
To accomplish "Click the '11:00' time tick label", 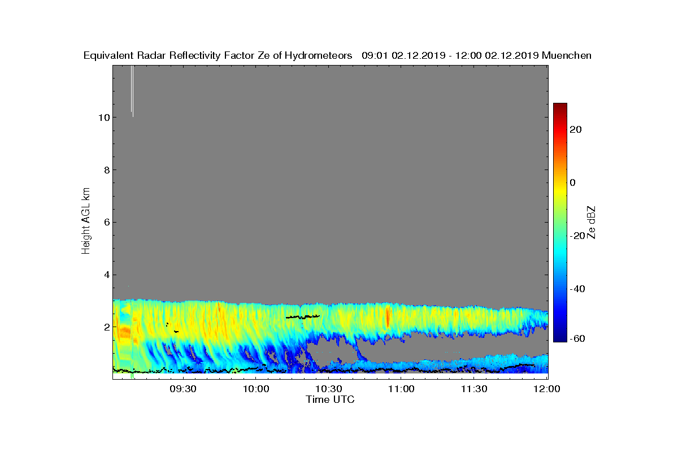I will 402,389.
